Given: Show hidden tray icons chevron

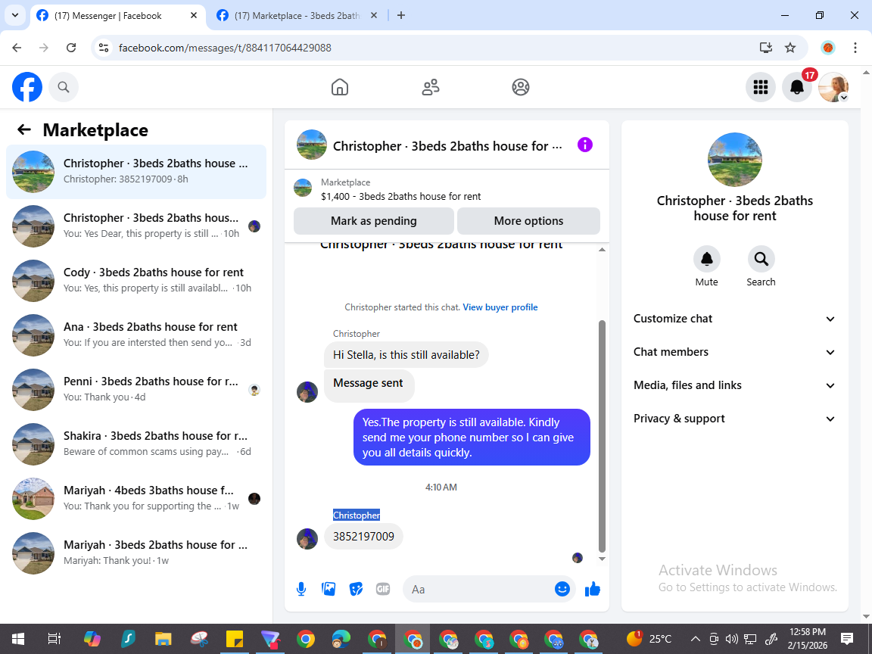Looking at the screenshot, I should [695, 638].
